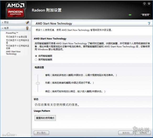Expand the 预设 section chevron

click(2, 23)
